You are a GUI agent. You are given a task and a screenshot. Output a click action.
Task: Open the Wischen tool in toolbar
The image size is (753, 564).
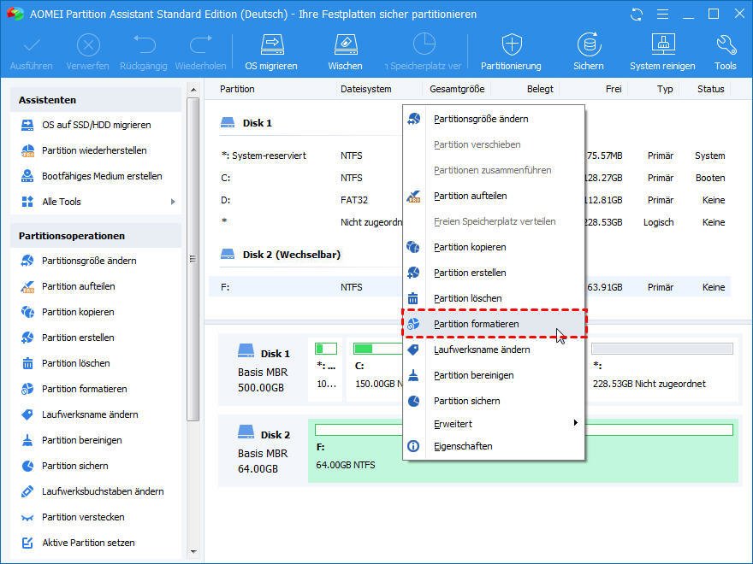point(345,52)
